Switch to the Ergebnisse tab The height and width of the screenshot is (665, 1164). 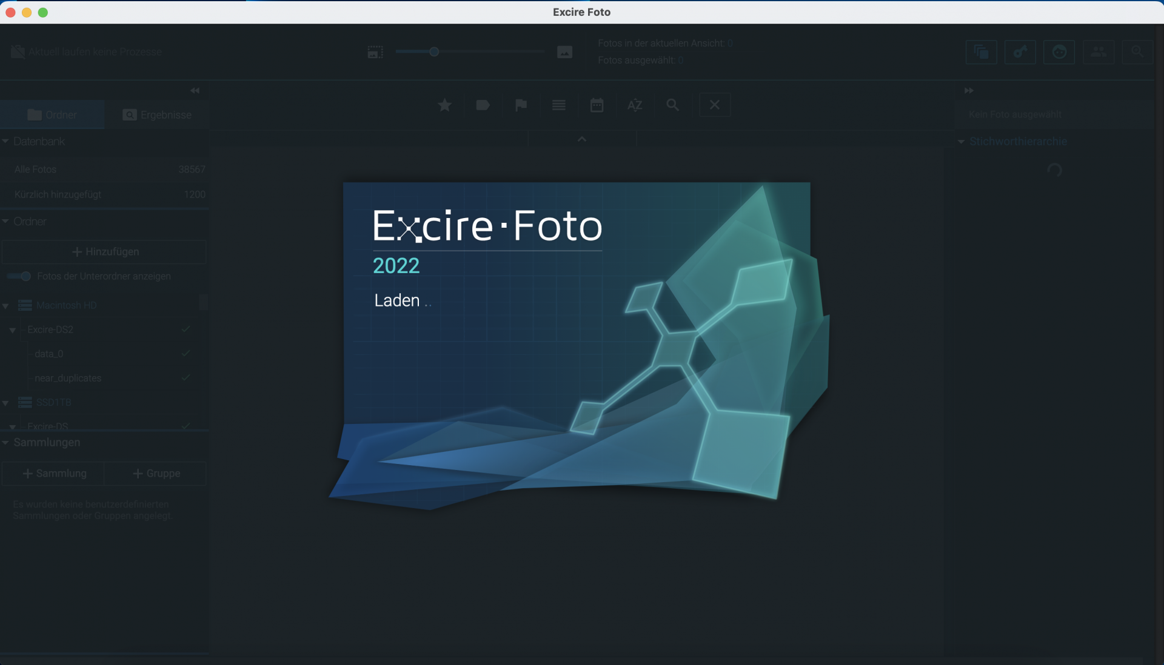[157, 115]
